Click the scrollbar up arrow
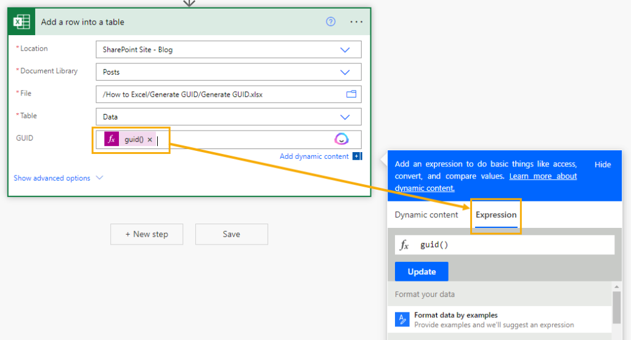631x340 pixels. pyautogui.click(x=616, y=286)
